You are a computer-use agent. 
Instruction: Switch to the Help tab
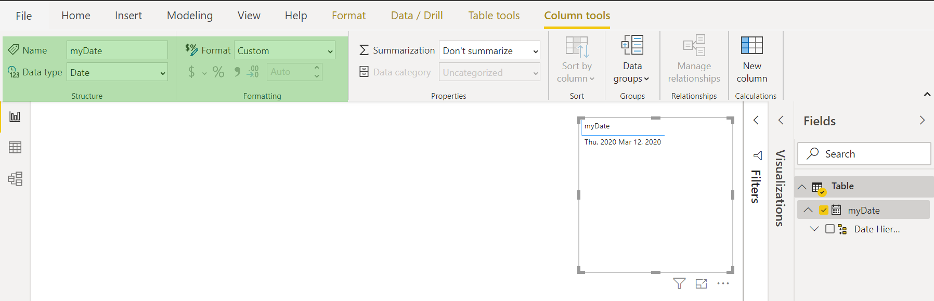296,16
